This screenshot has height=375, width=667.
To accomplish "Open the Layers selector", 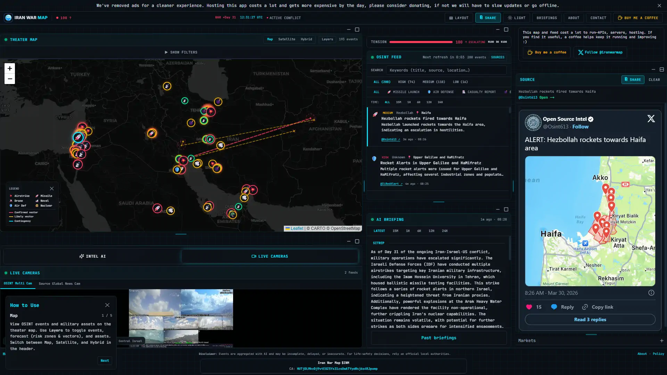I will (327, 39).
